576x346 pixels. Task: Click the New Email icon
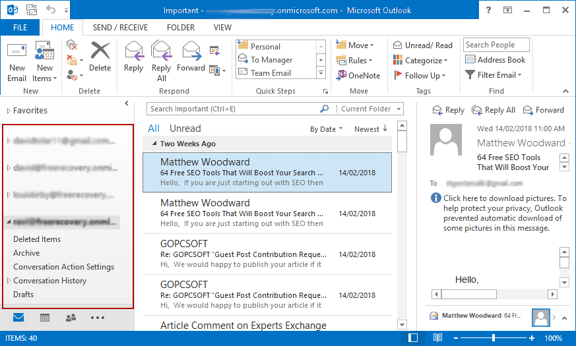pos(17,51)
